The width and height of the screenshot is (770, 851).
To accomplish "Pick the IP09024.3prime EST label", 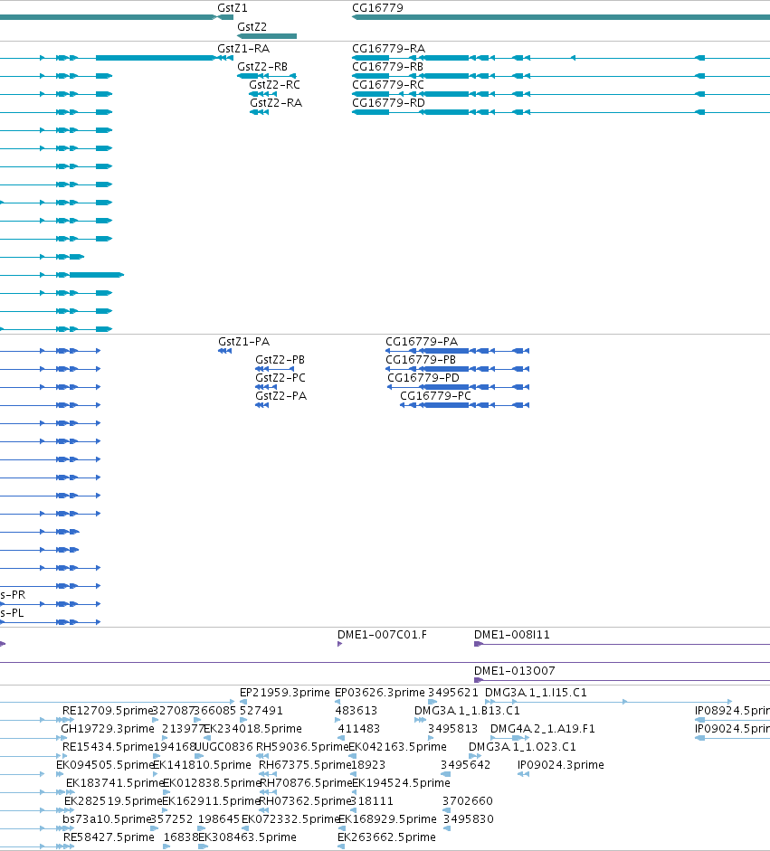I will (x=560, y=765).
